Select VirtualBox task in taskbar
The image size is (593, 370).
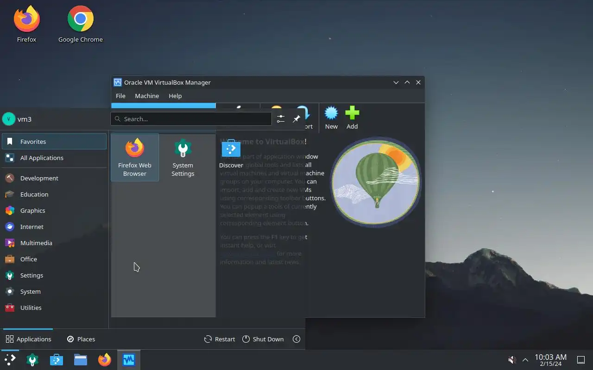pyautogui.click(x=128, y=360)
